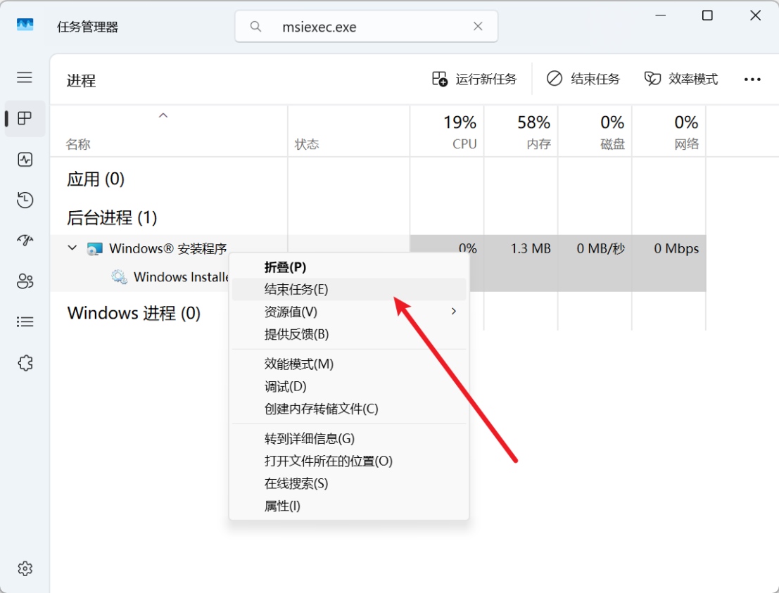Click 效率模式 toolbar button
779x593 pixels.
point(681,79)
